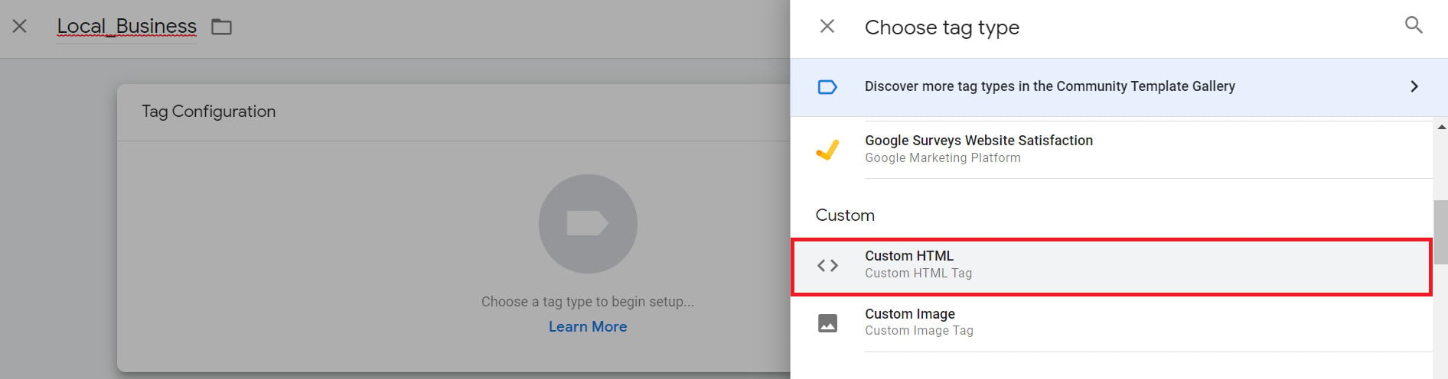The height and width of the screenshot is (379, 1448).
Task: Open the Learn More link
Action: pyautogui.click(x=588, y=326)
